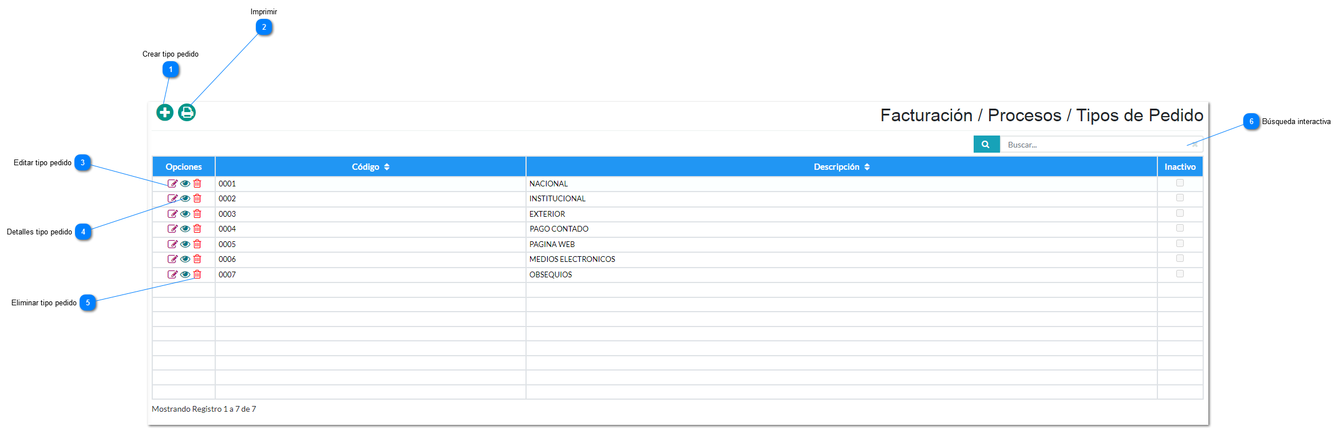View details of NACIONAL with eye icon
The image size is (1340, 430).
click(185, 184)
